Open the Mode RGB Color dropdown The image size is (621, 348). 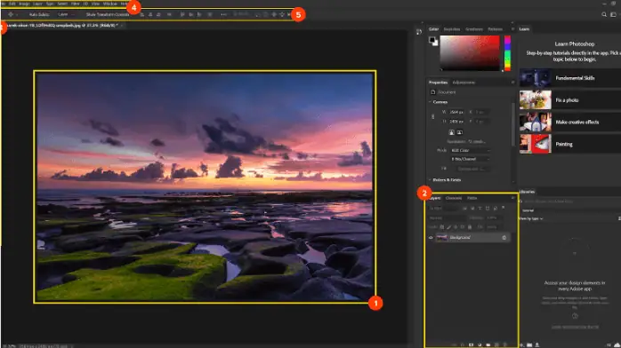click(x=470, y=151)
